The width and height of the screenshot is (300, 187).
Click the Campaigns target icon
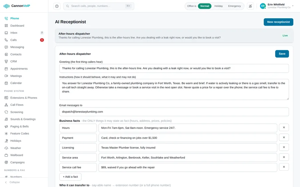[6, 162]
